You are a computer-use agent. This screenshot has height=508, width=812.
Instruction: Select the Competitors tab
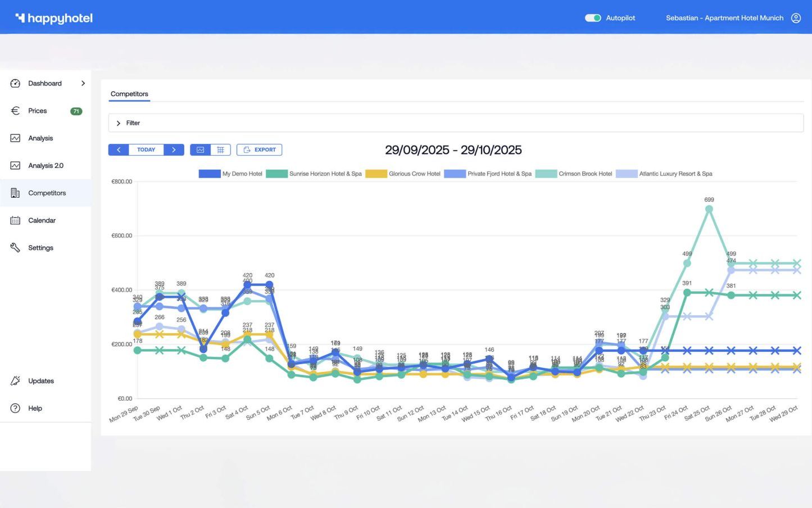pos(129,94)
